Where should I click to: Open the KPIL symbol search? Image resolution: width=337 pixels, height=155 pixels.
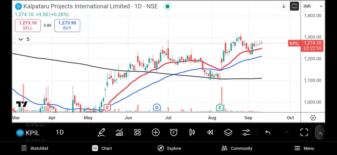click(33, 133)
